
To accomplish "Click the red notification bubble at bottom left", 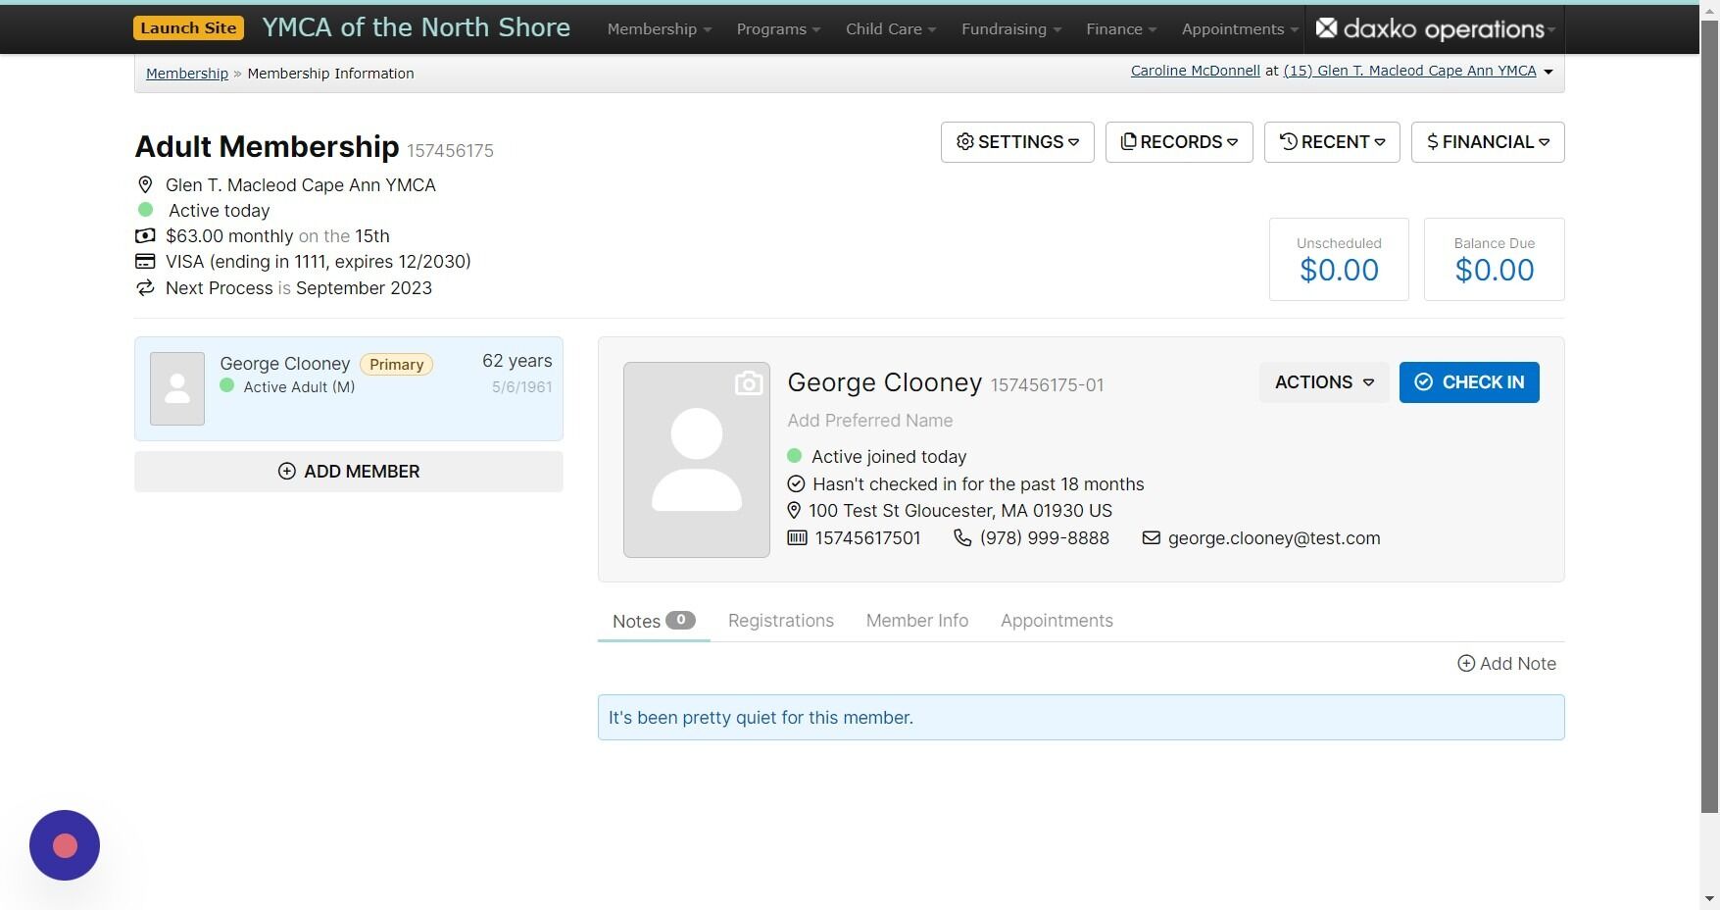I will (64, 845).
